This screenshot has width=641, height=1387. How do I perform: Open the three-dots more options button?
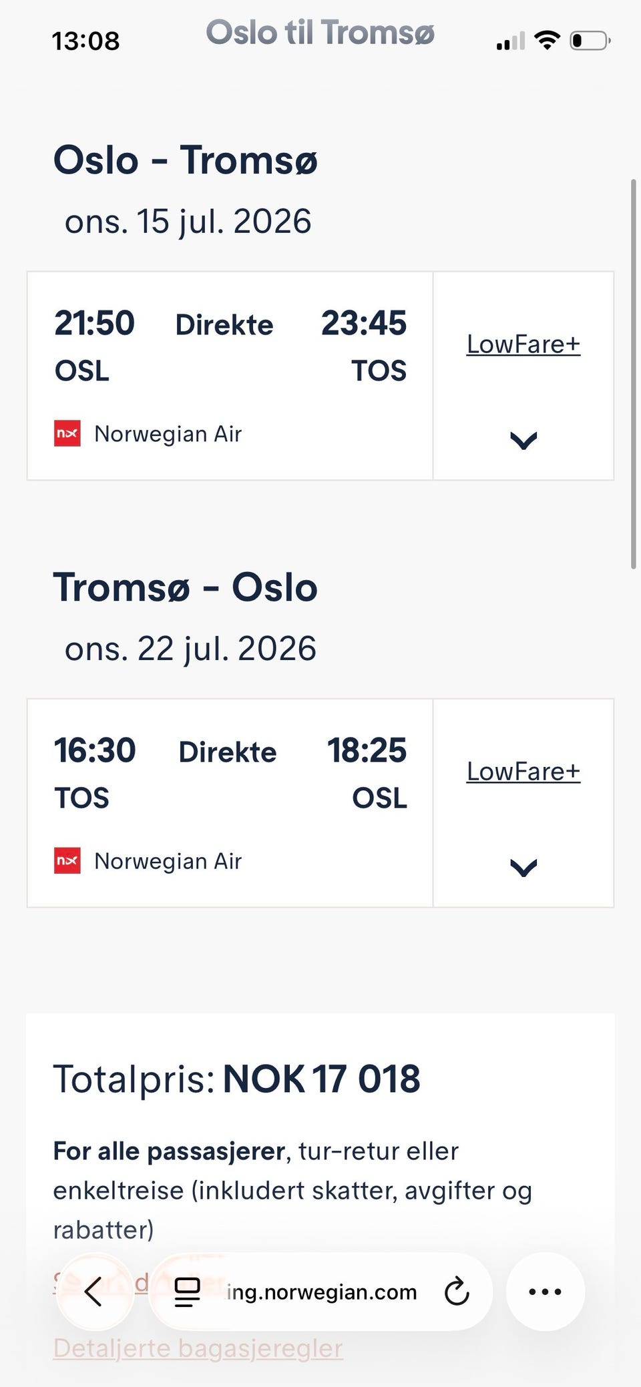[545, 1292]
